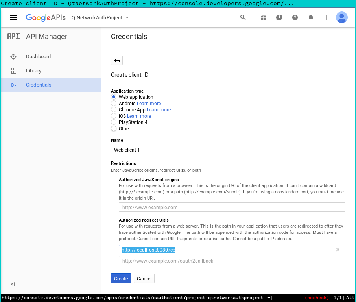Open the three-dot more options menu
The width and height of the screenshot is (356, 302).
(326, 18)
